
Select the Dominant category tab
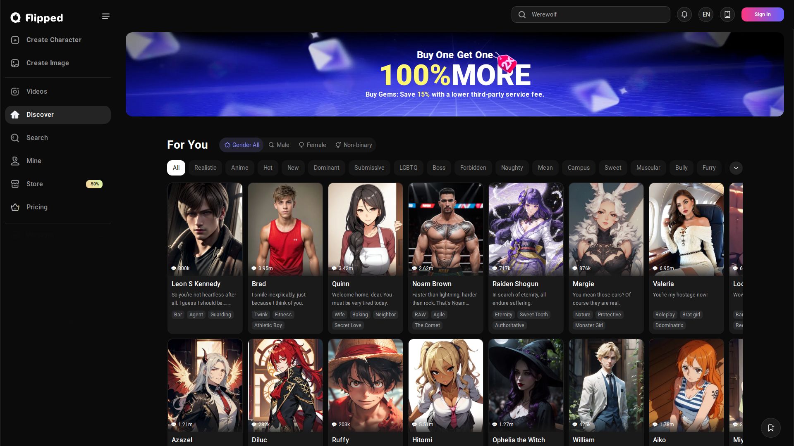click(327, 168)
